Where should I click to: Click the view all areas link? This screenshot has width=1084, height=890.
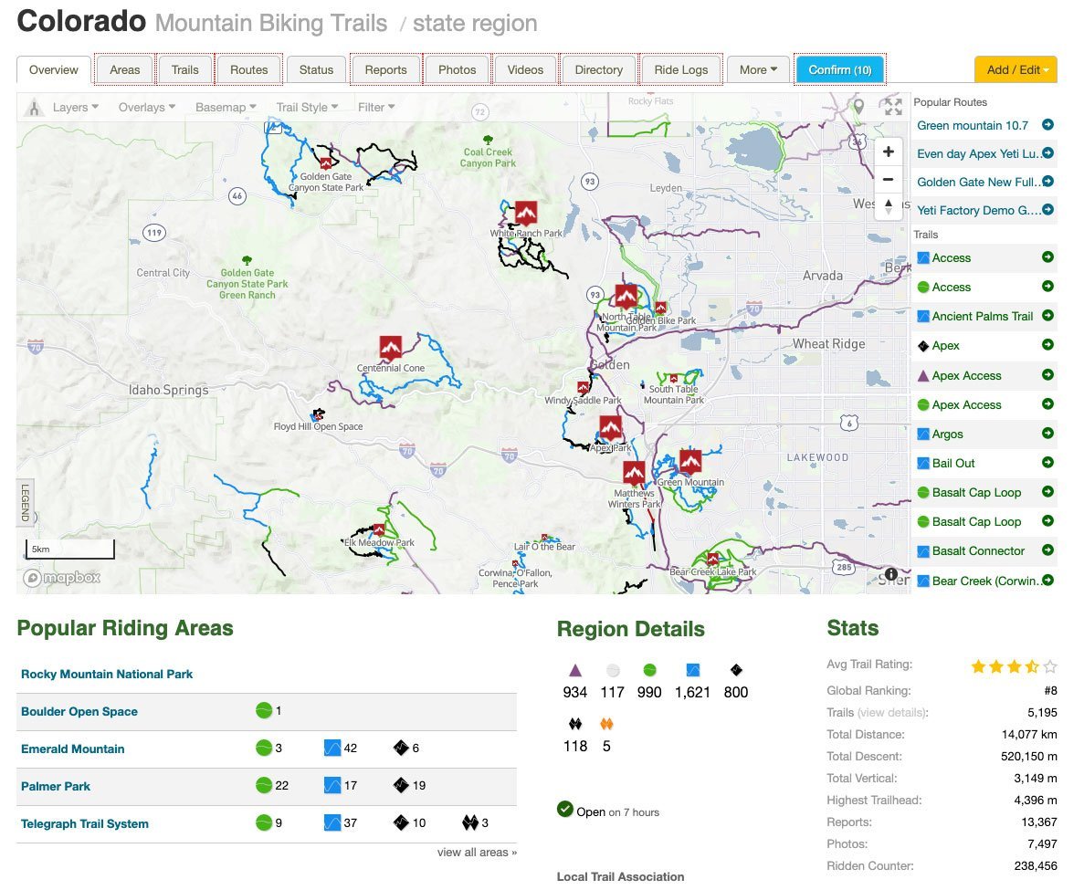pos(477,852)
